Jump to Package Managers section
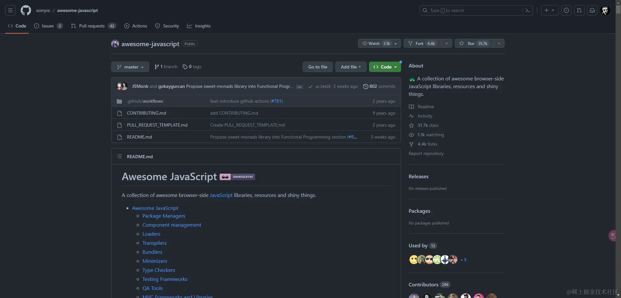Screen dimensions: 621x298 (x=164, y=216)
